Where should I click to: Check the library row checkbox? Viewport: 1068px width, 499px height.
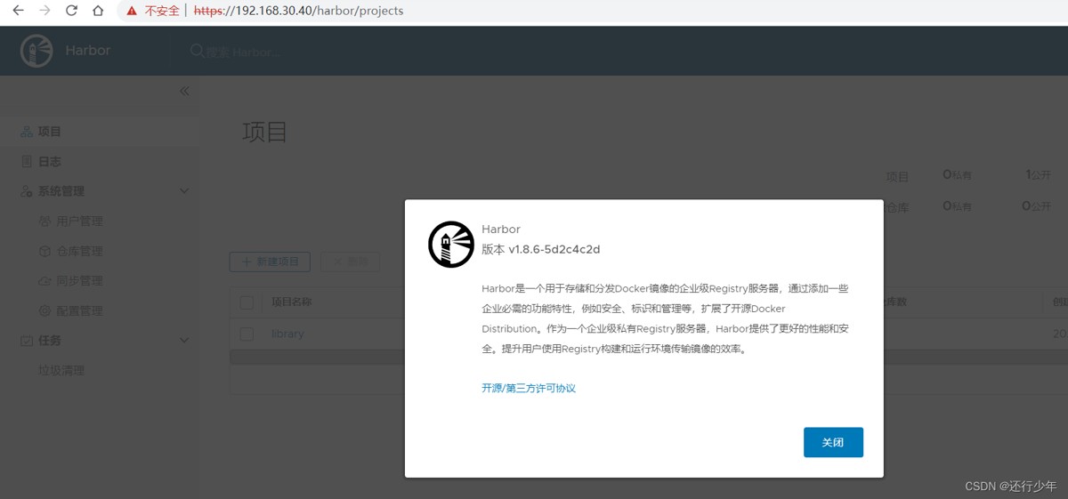247,334
